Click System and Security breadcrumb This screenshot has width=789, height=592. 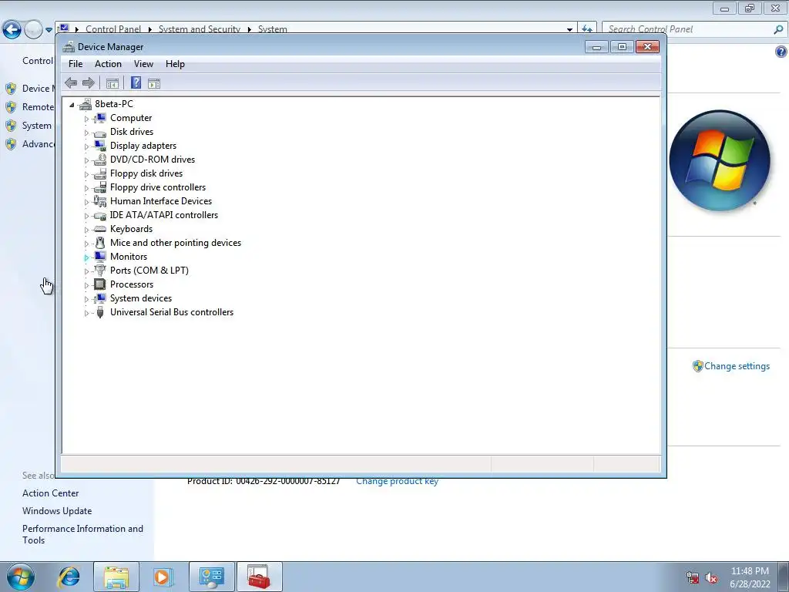(200, 29)
